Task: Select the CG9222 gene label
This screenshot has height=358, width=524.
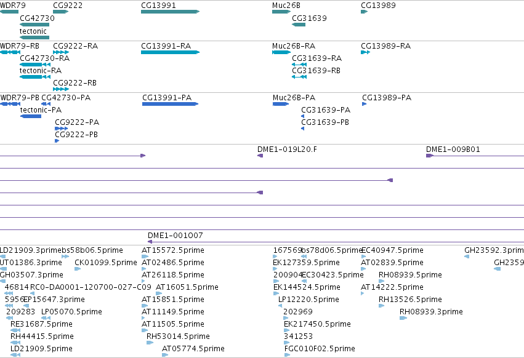Action: [68, 6]
